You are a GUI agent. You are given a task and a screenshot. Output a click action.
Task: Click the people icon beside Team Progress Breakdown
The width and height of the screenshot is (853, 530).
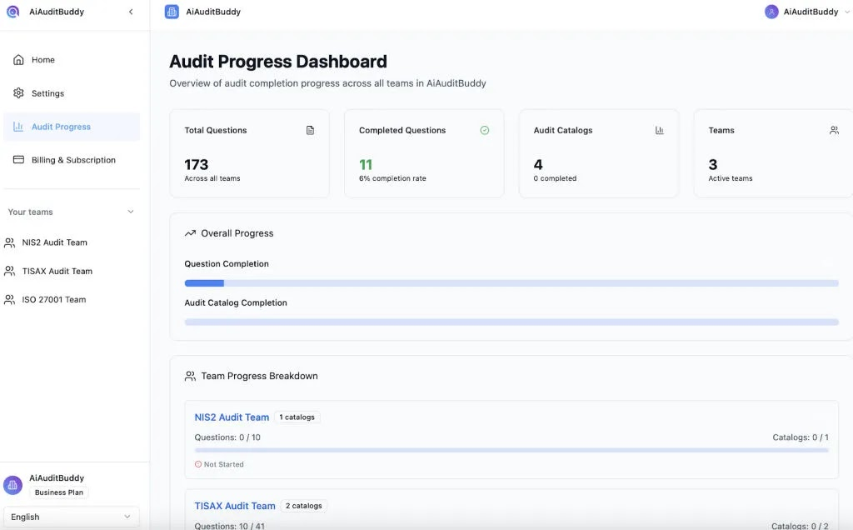pyautogui.click(x=190, y=376)
